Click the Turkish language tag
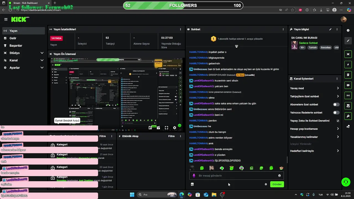354x199 pixels. click(x=313, y=48)
